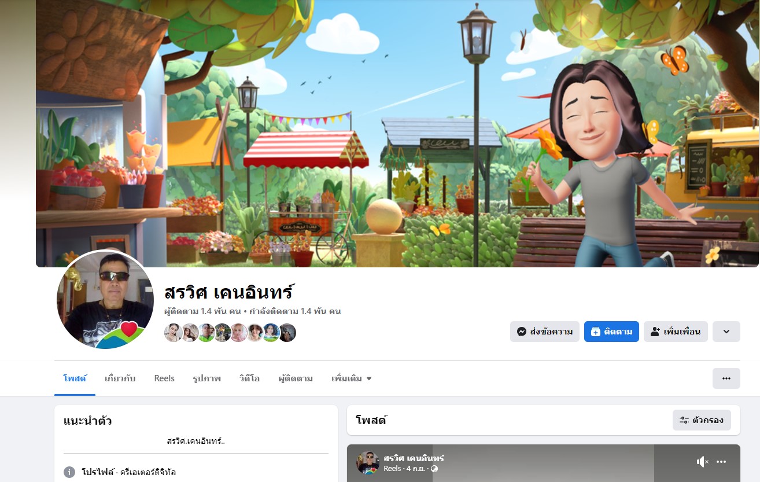Click the small avatar on the Reels post

(368, 462)
